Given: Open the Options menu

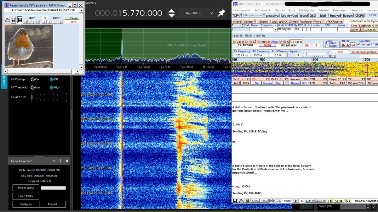Looking at the screenshot, I should click(x=280, y=10).
